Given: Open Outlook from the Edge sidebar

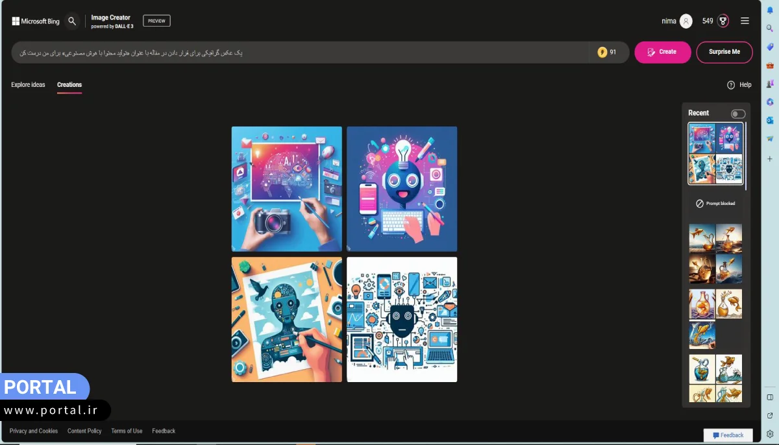Looking at the screenshot, I should (770, 120).
